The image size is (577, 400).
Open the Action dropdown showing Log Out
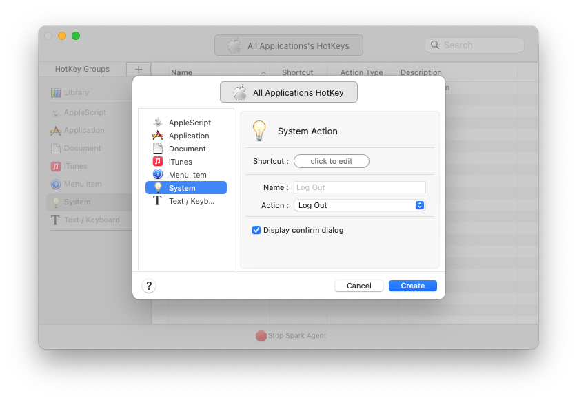tap(359, 205)
